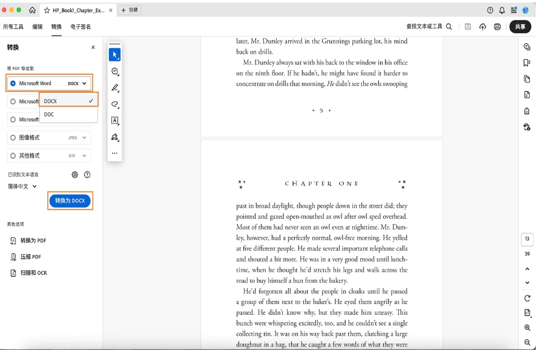Open the document page panel icon

coord(527,95)
